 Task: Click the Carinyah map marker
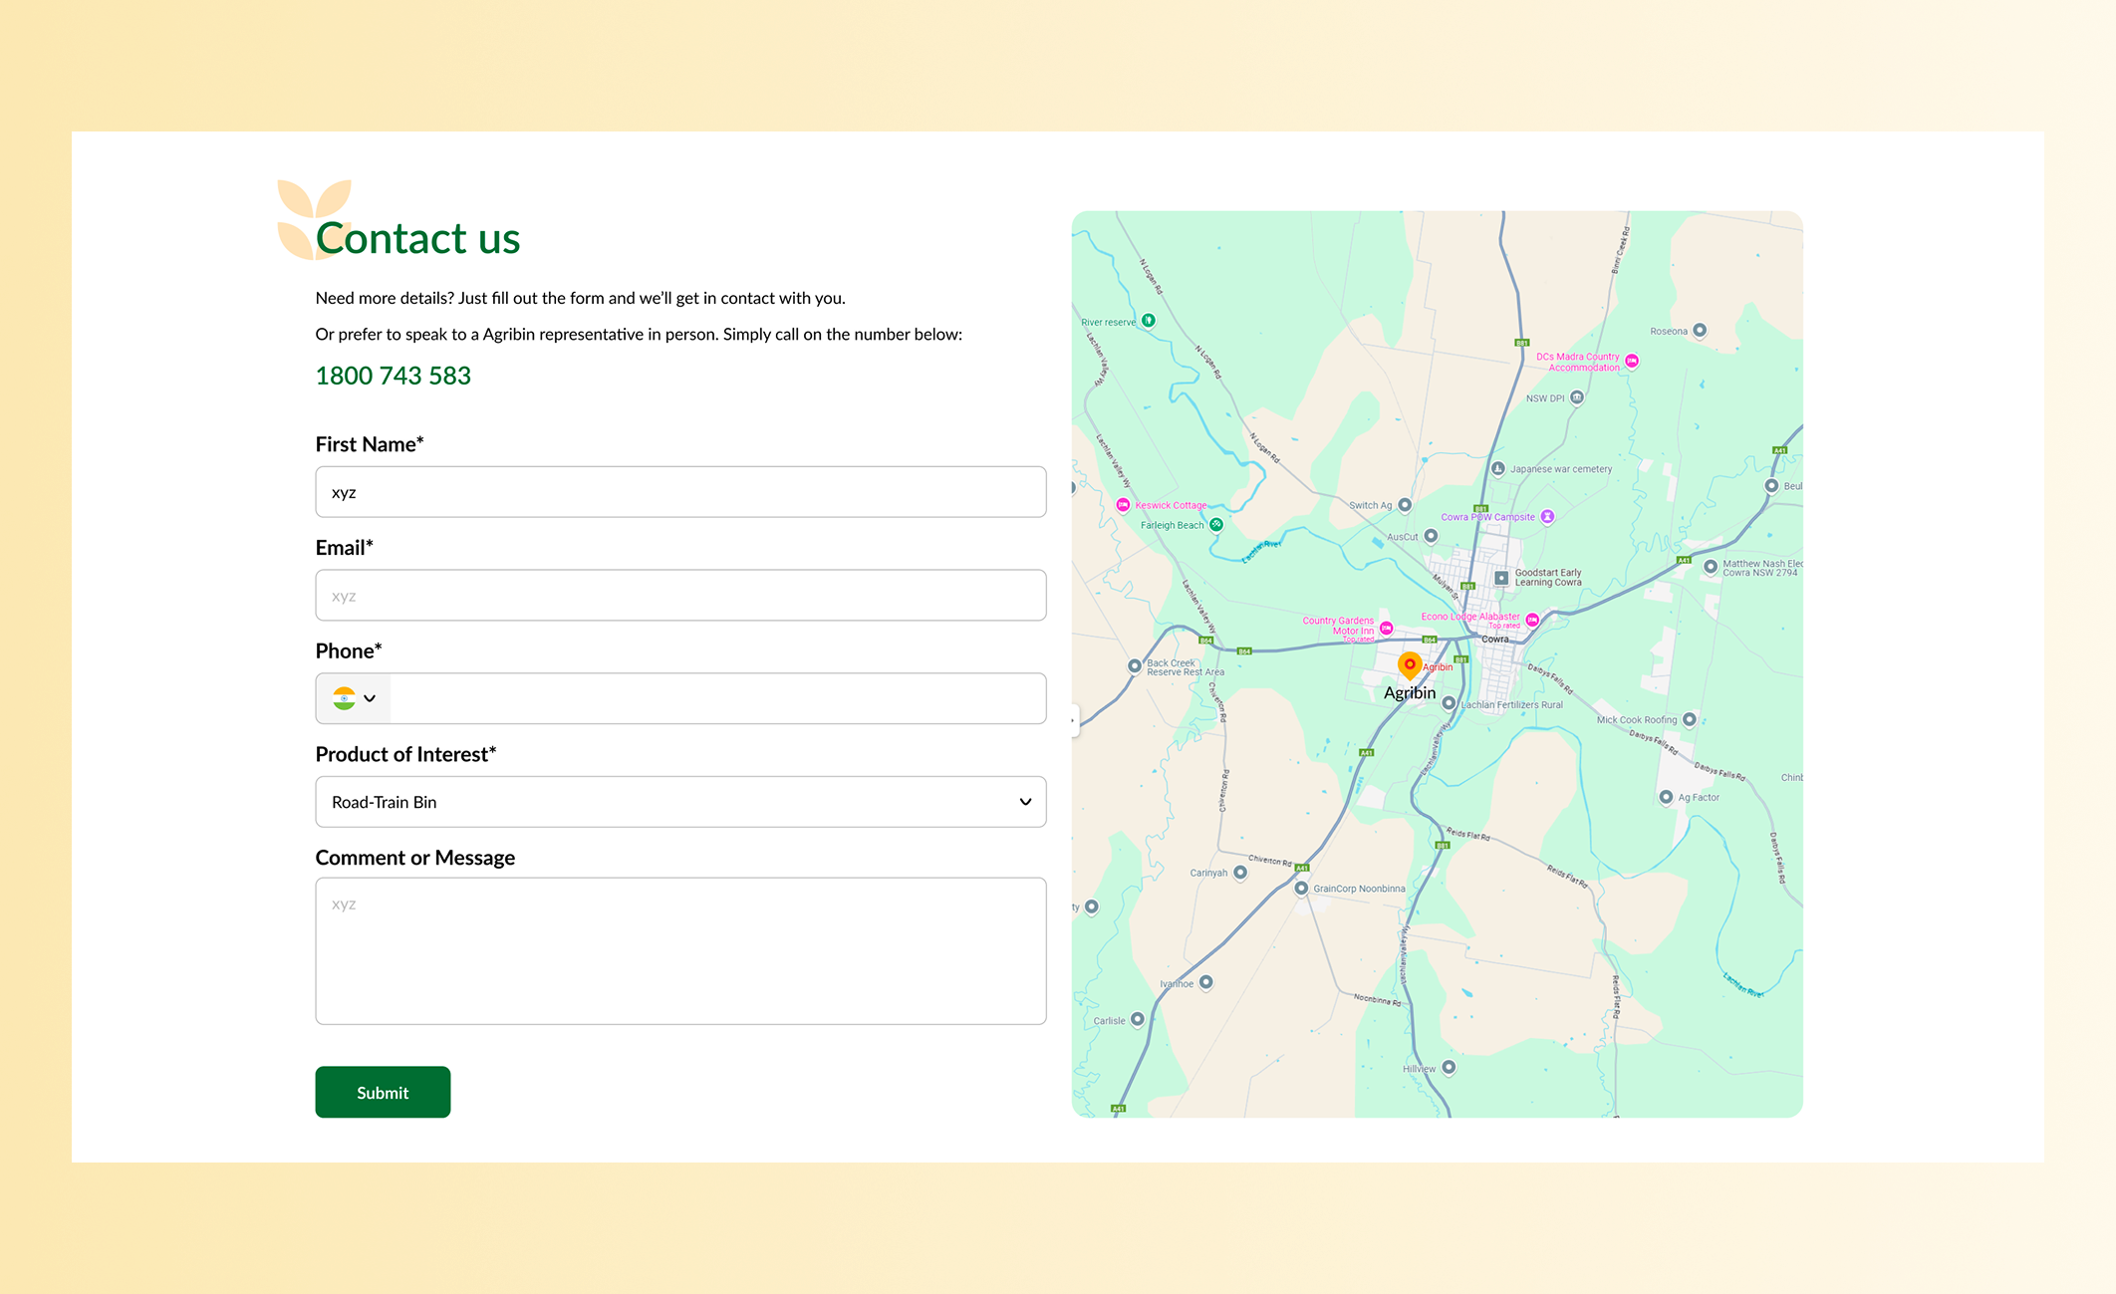[1240, 873]
